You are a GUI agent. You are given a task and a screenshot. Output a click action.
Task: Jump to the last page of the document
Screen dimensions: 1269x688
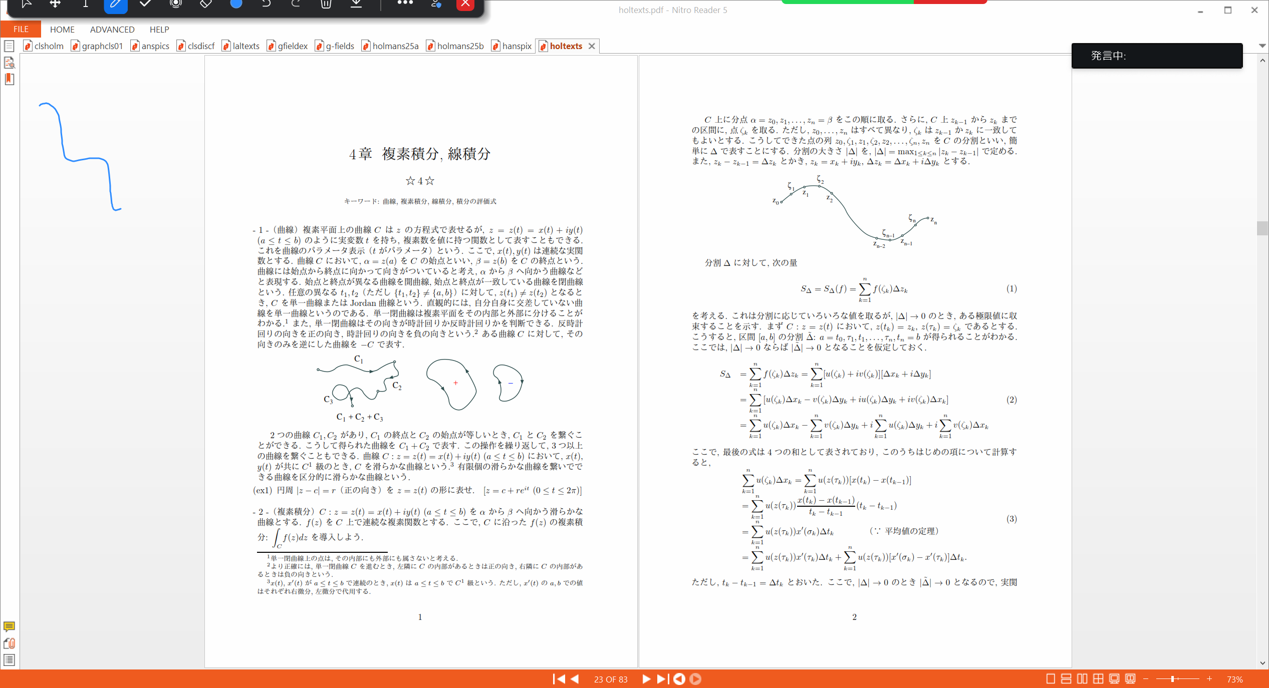[x=661, y=679]
